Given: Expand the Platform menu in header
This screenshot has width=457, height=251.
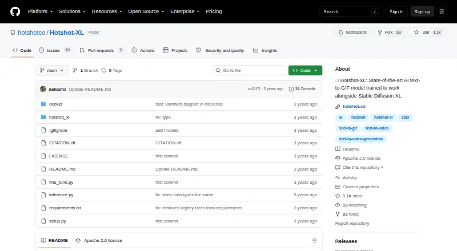Looking at the screenshot, I should (x=40, y=11).
